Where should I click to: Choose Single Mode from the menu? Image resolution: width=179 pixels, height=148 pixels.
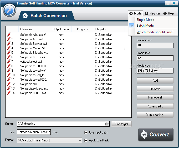pos(145,20)
